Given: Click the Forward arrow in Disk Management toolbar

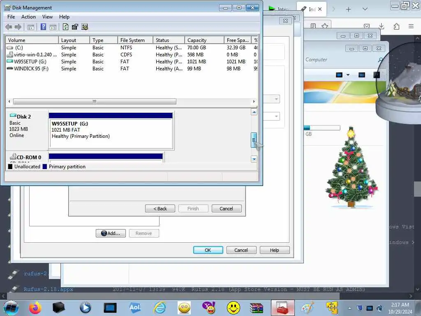Looking at the screenshot, I should (x=18, y=27).
